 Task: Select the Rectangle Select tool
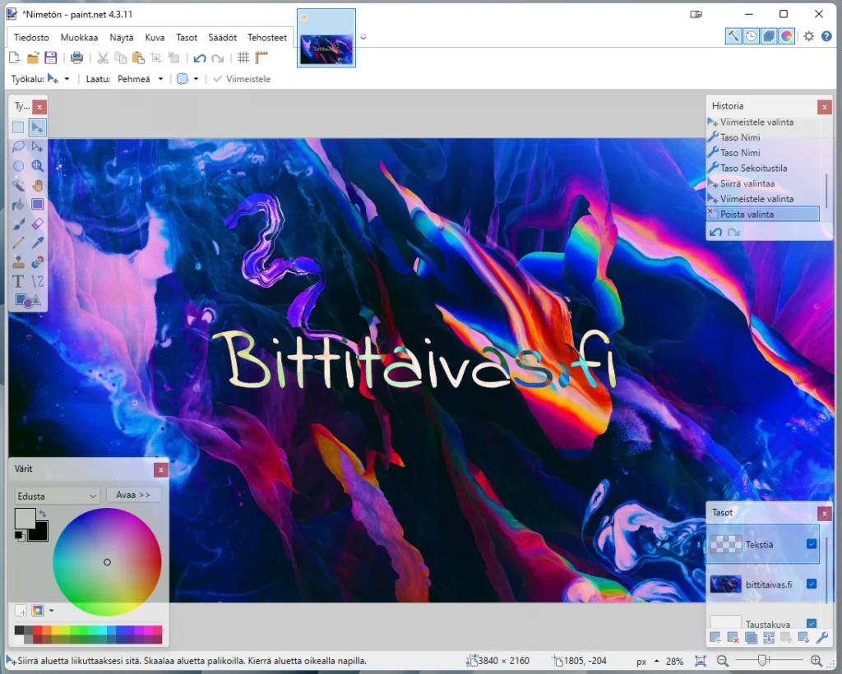click(x=18, y=127)
